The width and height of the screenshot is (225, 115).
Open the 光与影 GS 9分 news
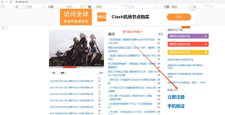coord(132,113)
